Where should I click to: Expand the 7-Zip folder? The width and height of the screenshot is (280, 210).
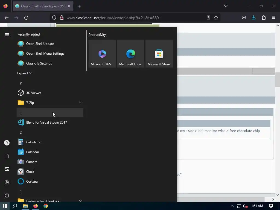[50, 103]
